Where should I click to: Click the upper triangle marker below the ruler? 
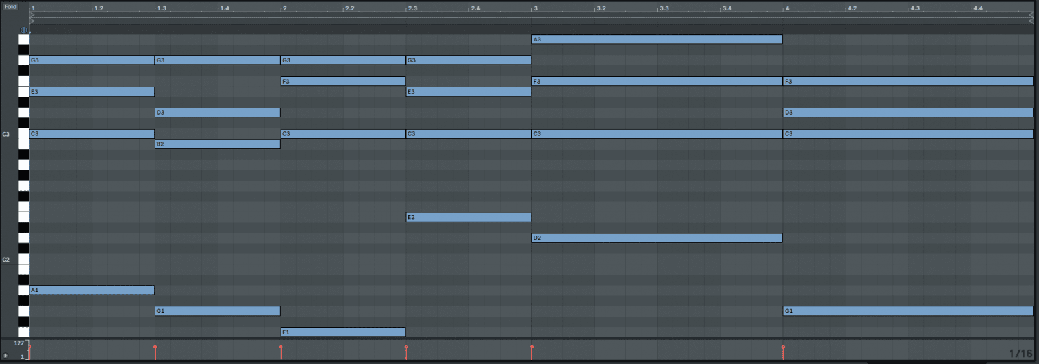[32, 15]
